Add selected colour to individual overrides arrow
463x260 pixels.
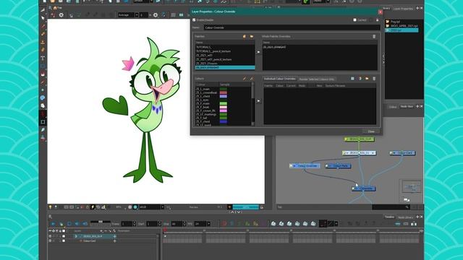pos(259,101)
